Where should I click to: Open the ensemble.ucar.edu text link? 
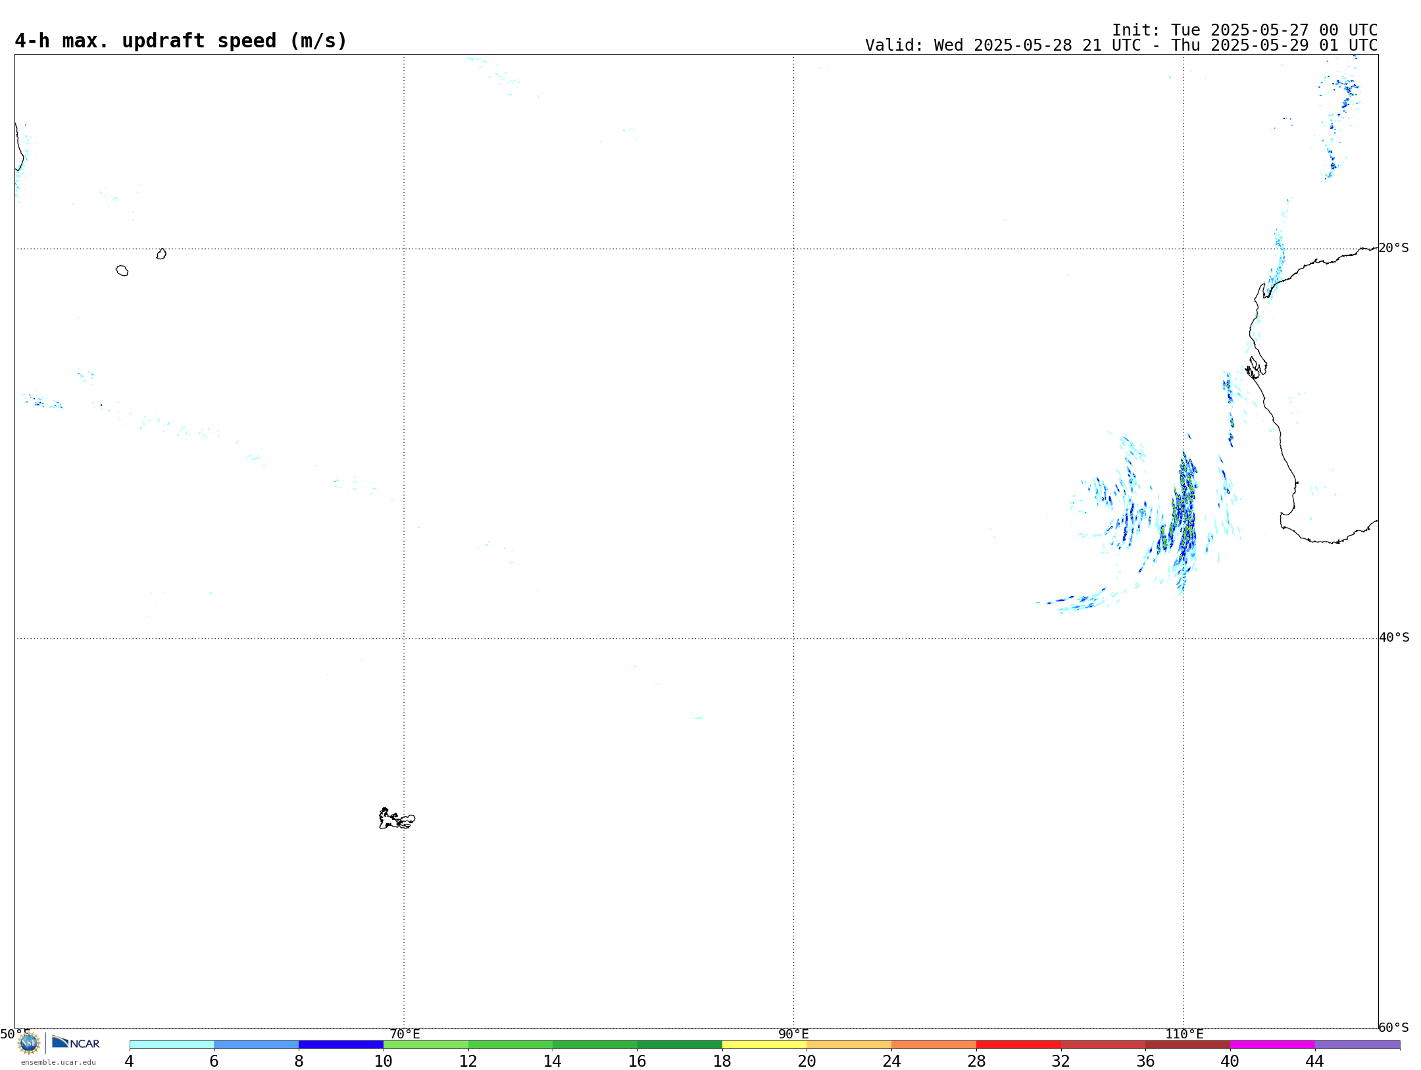point(59,1062)
